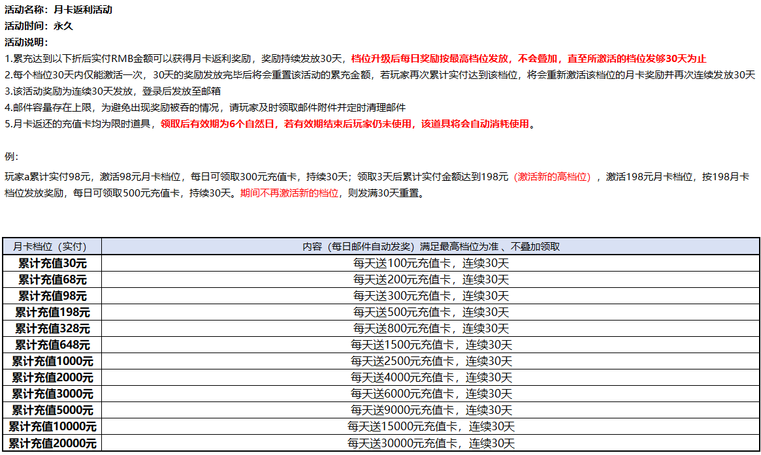Click the 每天送6000元充值卡 reward cell

pyautogui.click(x=430, y=394)
